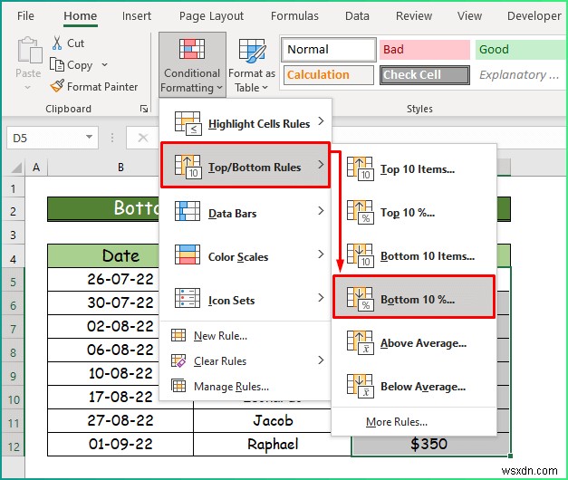Click the Clear Rules eraser icon
The height and width of the screenshot is (480, 568).
(178, 360)
